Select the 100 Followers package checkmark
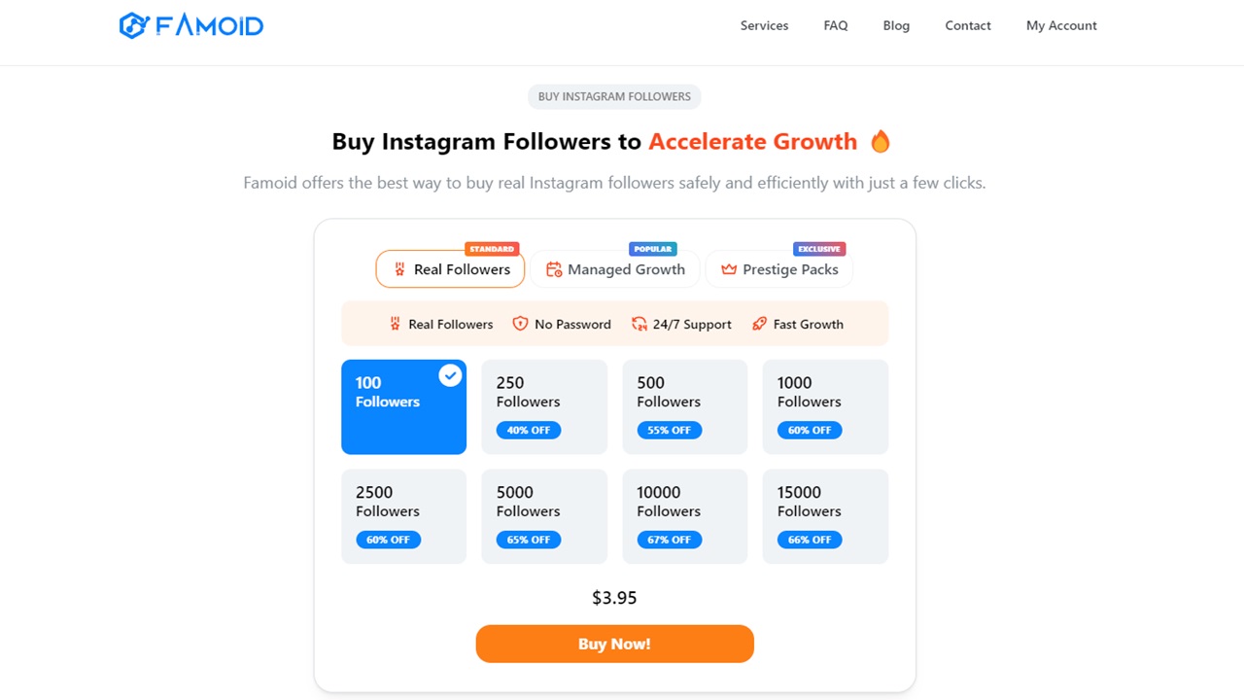 click(x=450, y=375)
